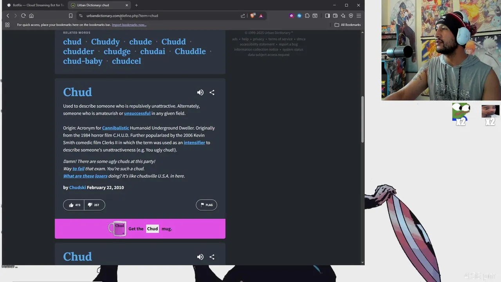The image size is (501, 282).
Task: Open the browser home page
Action: click(x=31, y=16)
